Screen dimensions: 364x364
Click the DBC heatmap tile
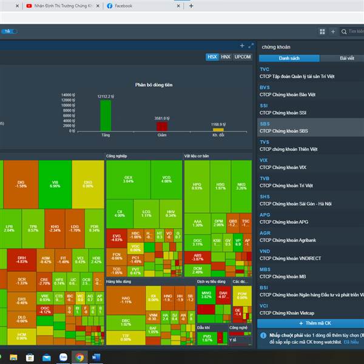coord(126,323)
